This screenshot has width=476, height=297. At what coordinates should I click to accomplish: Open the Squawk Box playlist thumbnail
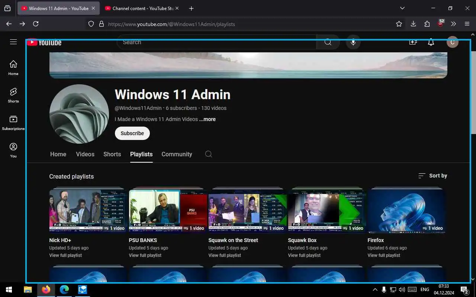(x=327, y=210)
